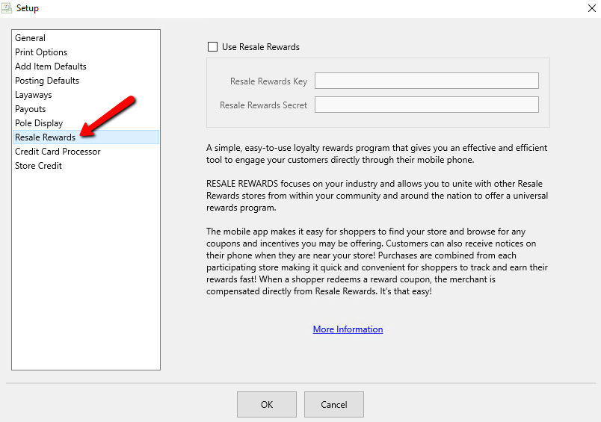This screenshot has height=422, width=601.
Task: Click paragraph beginning 'A simple, easy-to-use loyalty'
Action: 377,154
